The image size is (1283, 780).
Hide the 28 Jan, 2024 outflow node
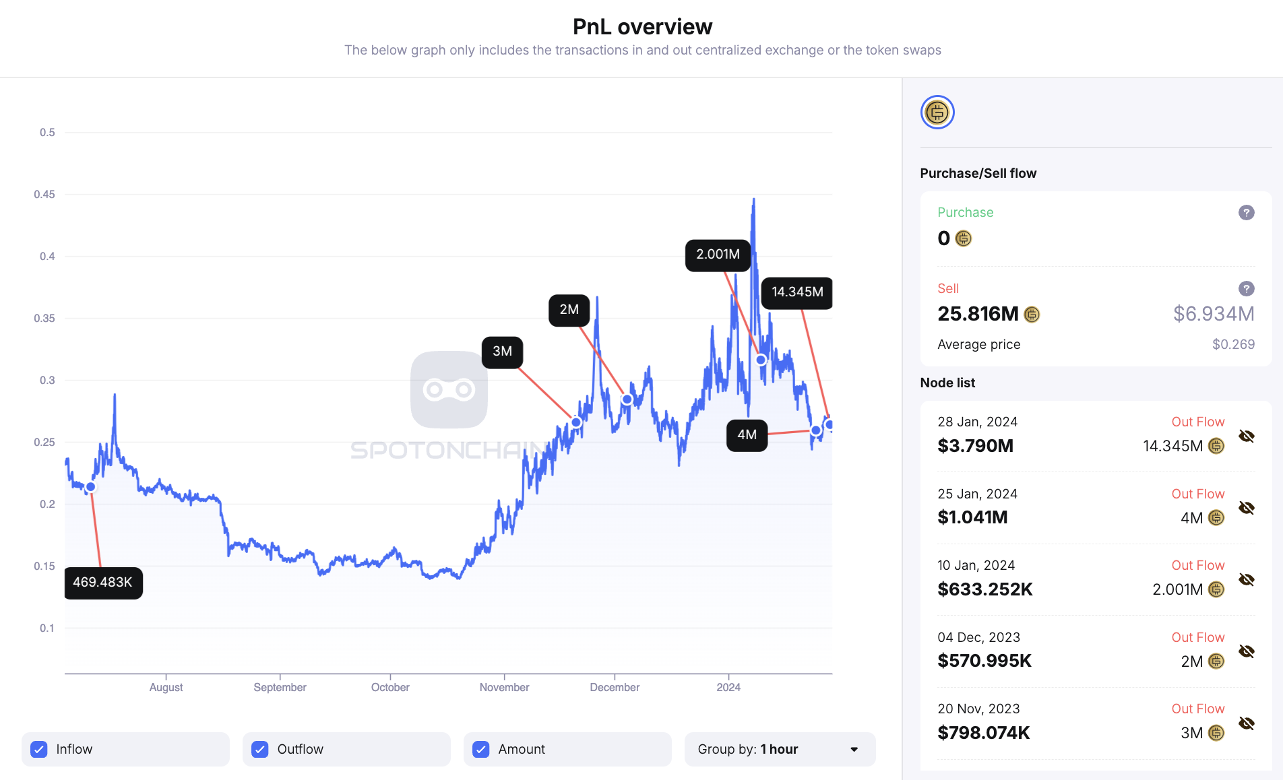point(1246,436)
